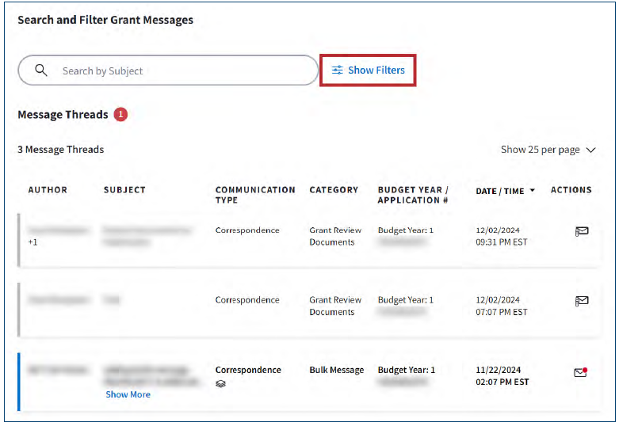Open envelope icon for the 09:31 PM message
Image resolution: width=619 pixels, height=426 pixels.
click(x=582, y=231)
